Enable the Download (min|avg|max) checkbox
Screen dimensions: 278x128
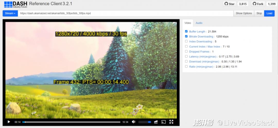[x=186, y=61]
